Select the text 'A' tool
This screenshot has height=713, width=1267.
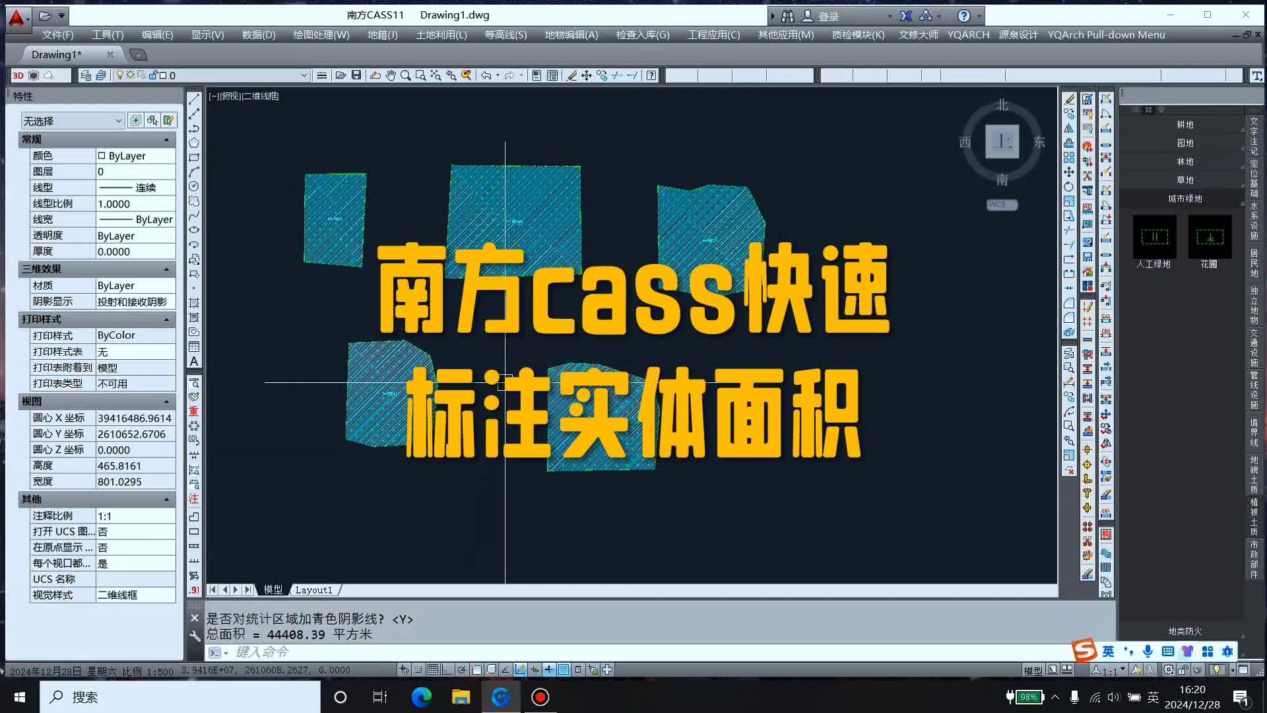194,361
